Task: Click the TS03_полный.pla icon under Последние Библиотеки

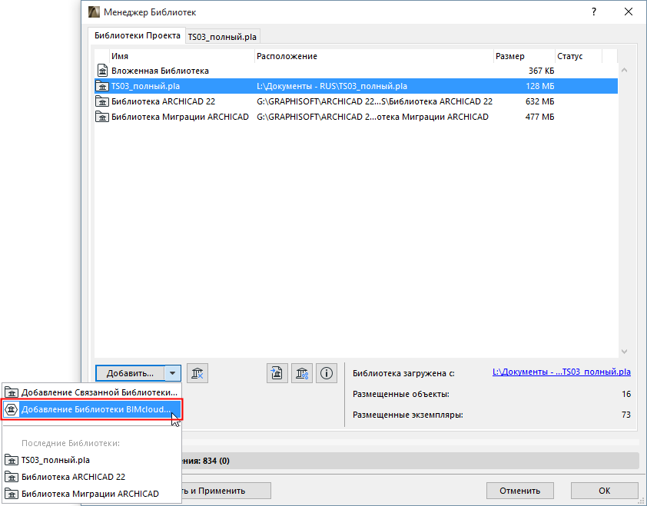Action: coord(12,460)
